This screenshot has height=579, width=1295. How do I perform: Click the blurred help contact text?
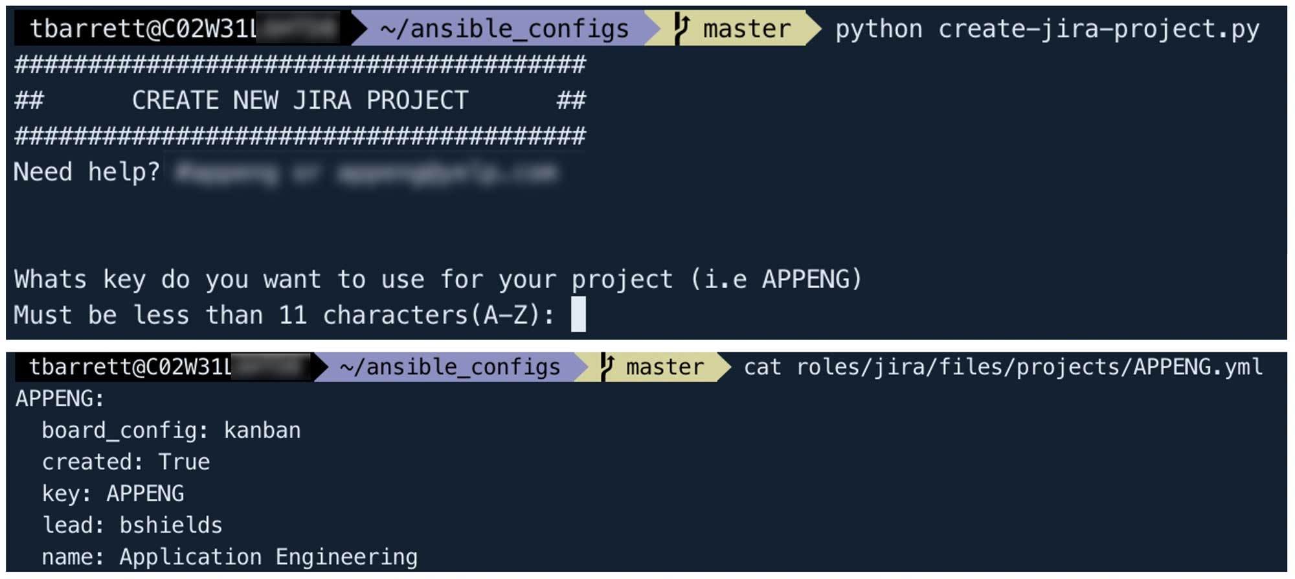[366, 173]
